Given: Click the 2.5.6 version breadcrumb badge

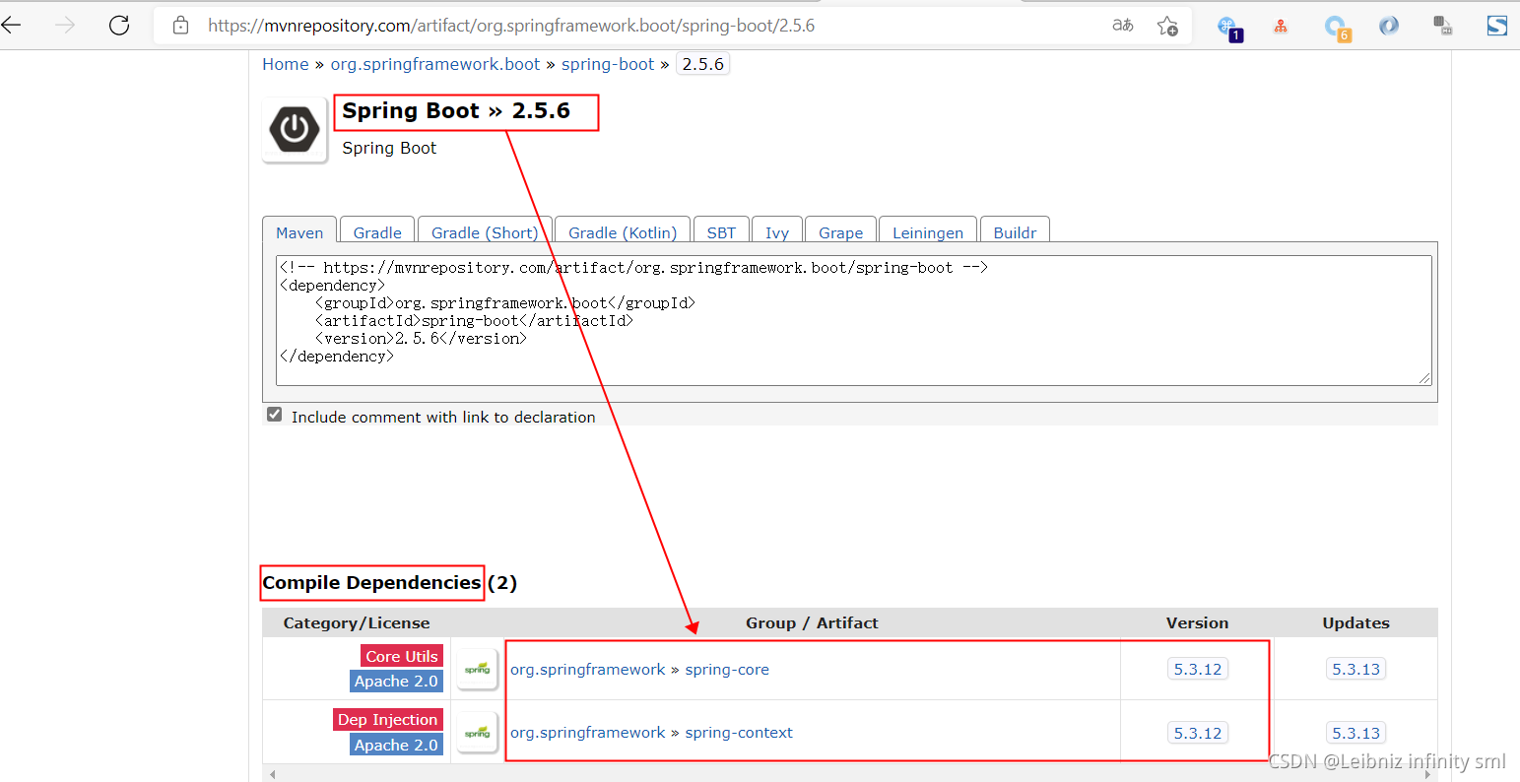Looking at the screenshot, I should (703, 64).
